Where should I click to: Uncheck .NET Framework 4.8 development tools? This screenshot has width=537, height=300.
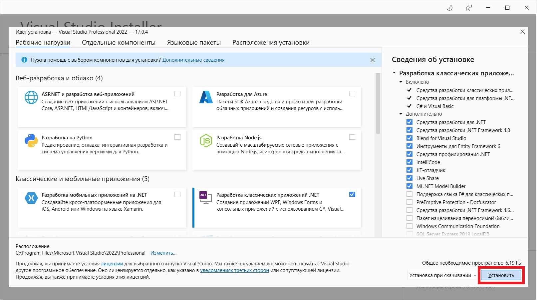click(x=409, y=130)
